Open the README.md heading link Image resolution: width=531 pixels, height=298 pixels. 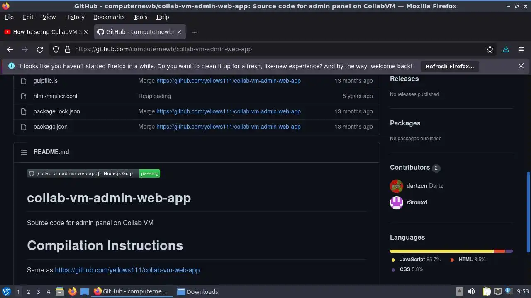51,152
